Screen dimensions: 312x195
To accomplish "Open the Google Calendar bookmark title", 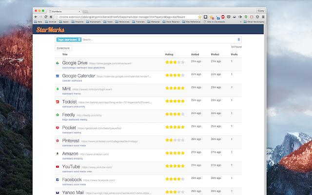I will click(78, 76).
